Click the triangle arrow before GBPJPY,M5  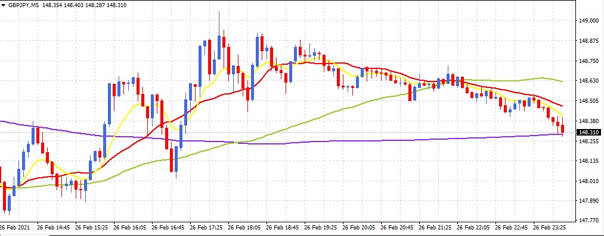pos(4,5)
